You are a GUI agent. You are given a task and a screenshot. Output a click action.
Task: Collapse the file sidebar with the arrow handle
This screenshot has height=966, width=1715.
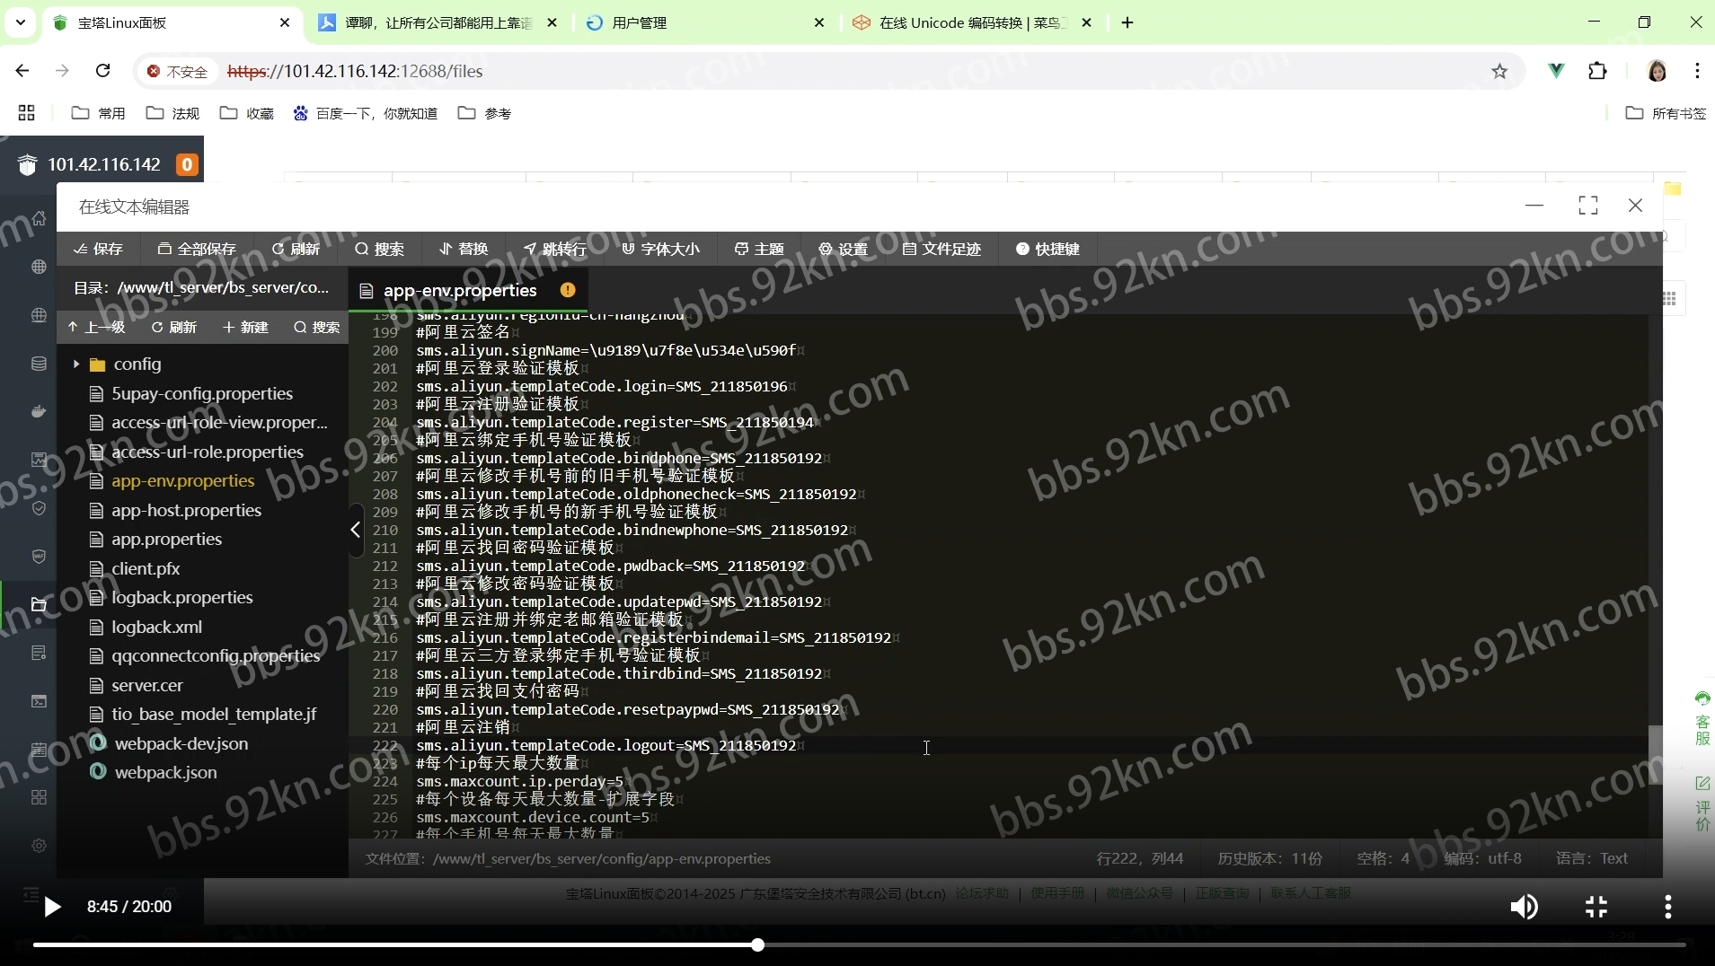click(x=356, y=530)
